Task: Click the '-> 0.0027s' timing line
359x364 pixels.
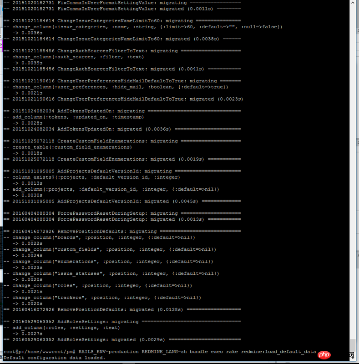Action: pyautogui.click(x=27, y=334)
